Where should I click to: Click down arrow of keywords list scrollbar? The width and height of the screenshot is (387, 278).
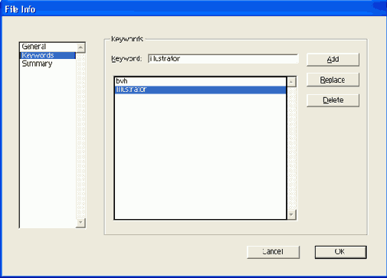tap(291, 214)
